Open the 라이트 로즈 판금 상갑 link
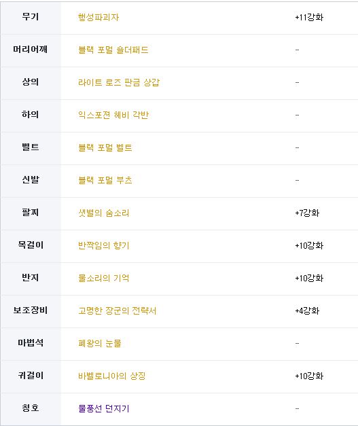358x426 pixels. click(x=119, y=83)
